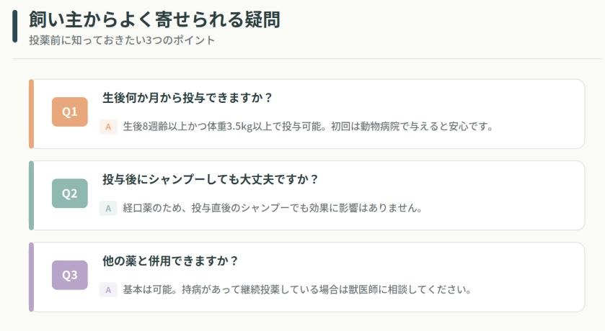Click the subtitle 投薬前に知っておきたい3つのポイント
Image resolution: width=605 pixels, height=331 pixels.
pos(122,40)
